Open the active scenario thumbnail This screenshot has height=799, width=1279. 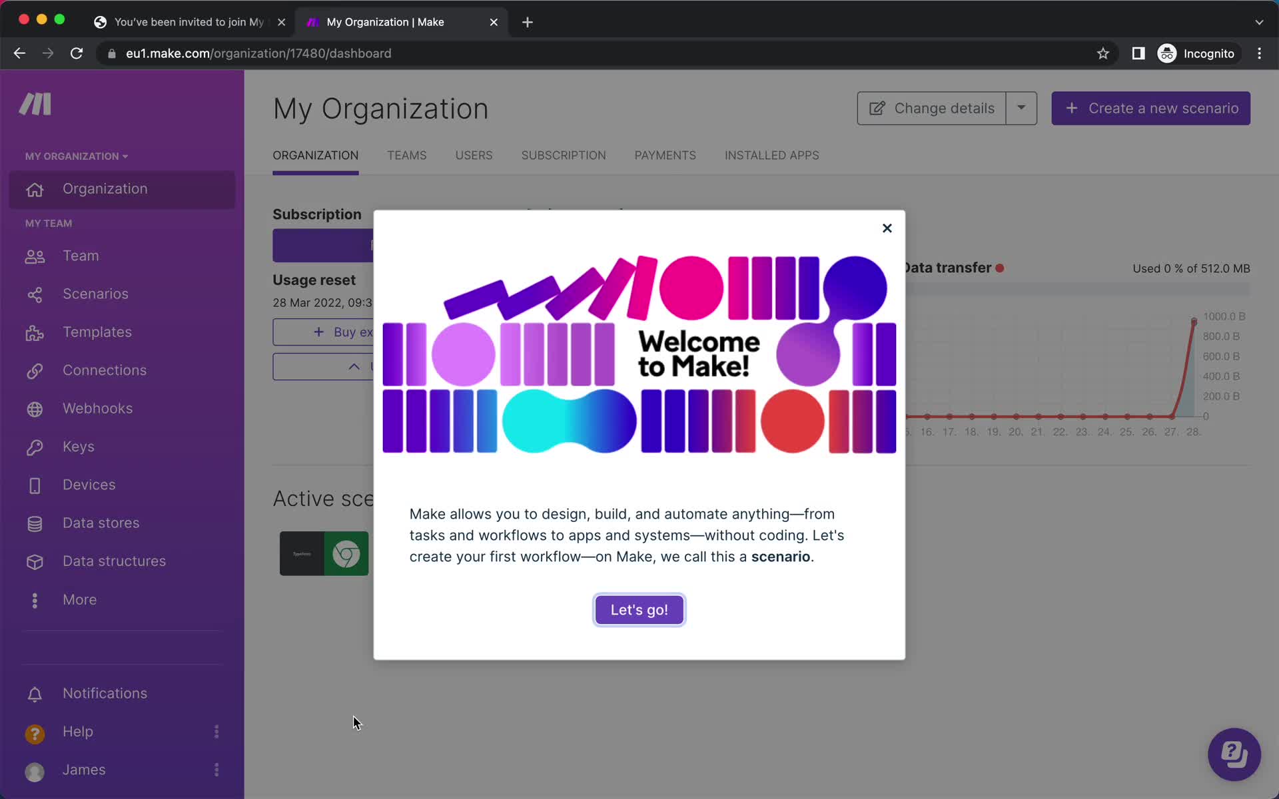(324, 553)
